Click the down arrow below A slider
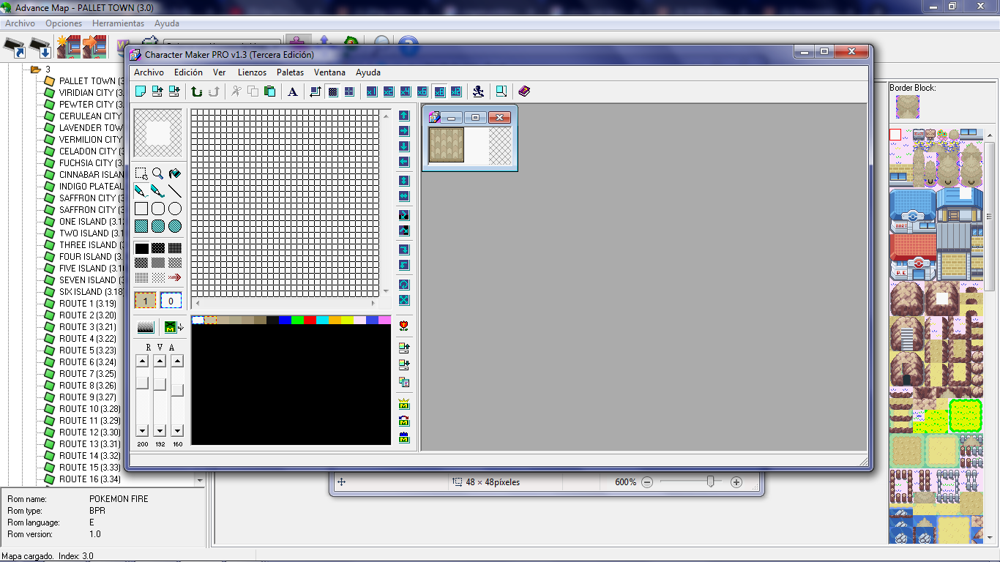 pyautogui.click(x=177, y=431)
